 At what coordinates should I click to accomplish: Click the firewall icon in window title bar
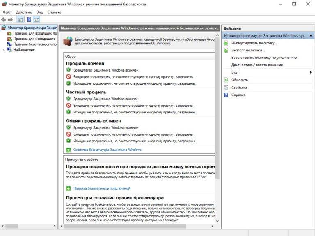(5, 4)
